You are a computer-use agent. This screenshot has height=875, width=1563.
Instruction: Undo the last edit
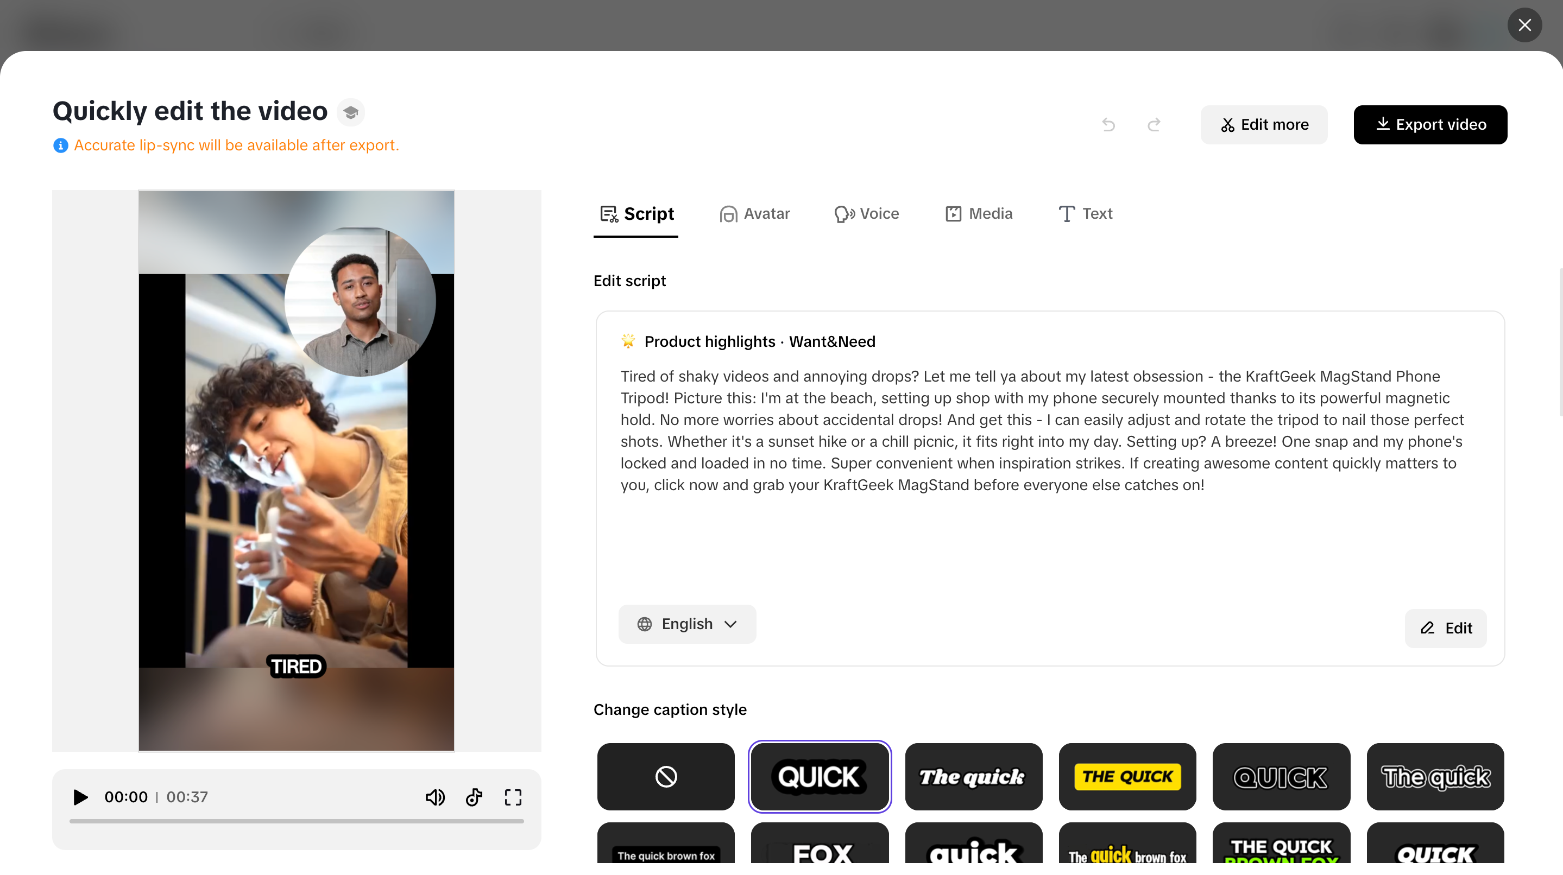tap(1108, 124)
